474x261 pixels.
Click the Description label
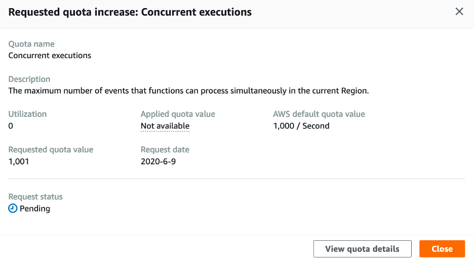click(x=29, y=79)
